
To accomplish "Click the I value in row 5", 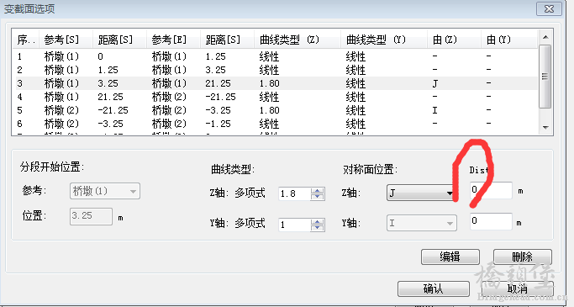I will coord(434,110).
